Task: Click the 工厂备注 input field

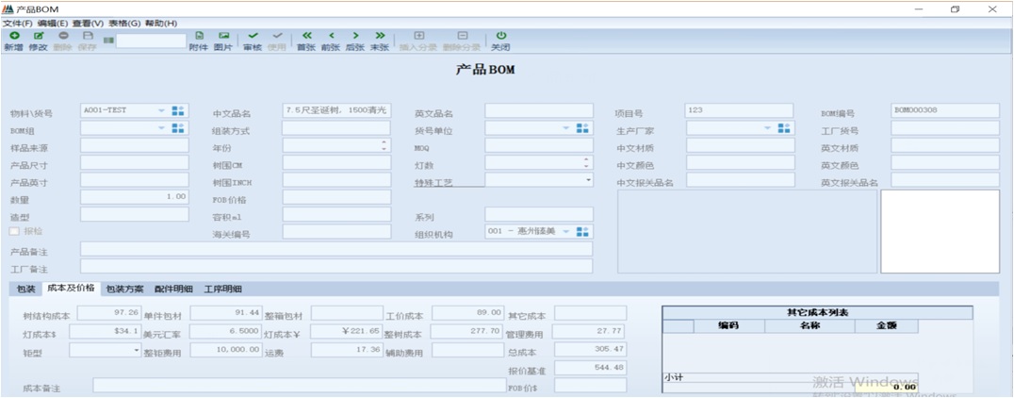Action: [x=336, y=266]
